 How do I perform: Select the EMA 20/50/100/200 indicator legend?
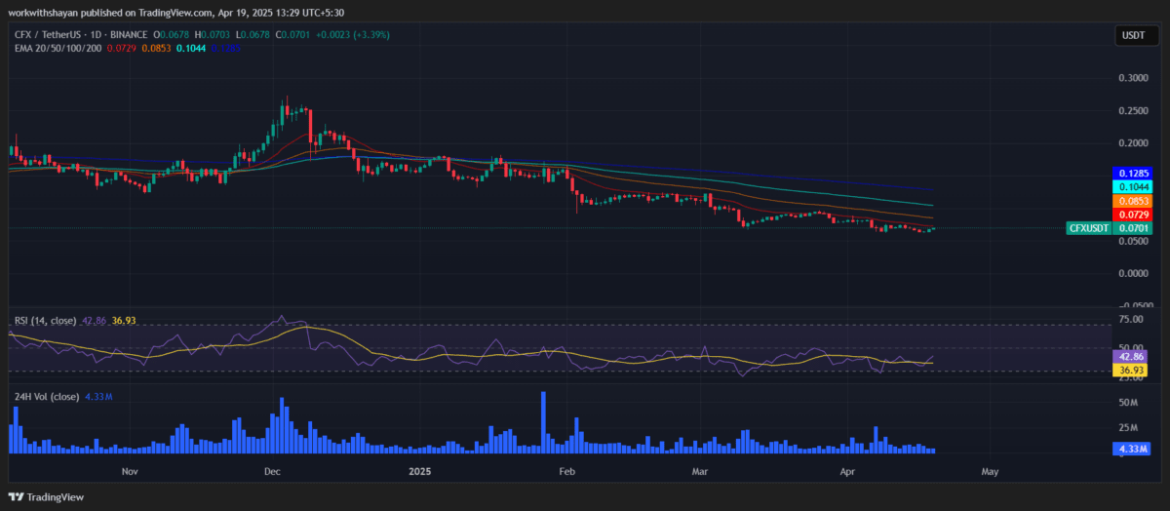coord(58,48)
